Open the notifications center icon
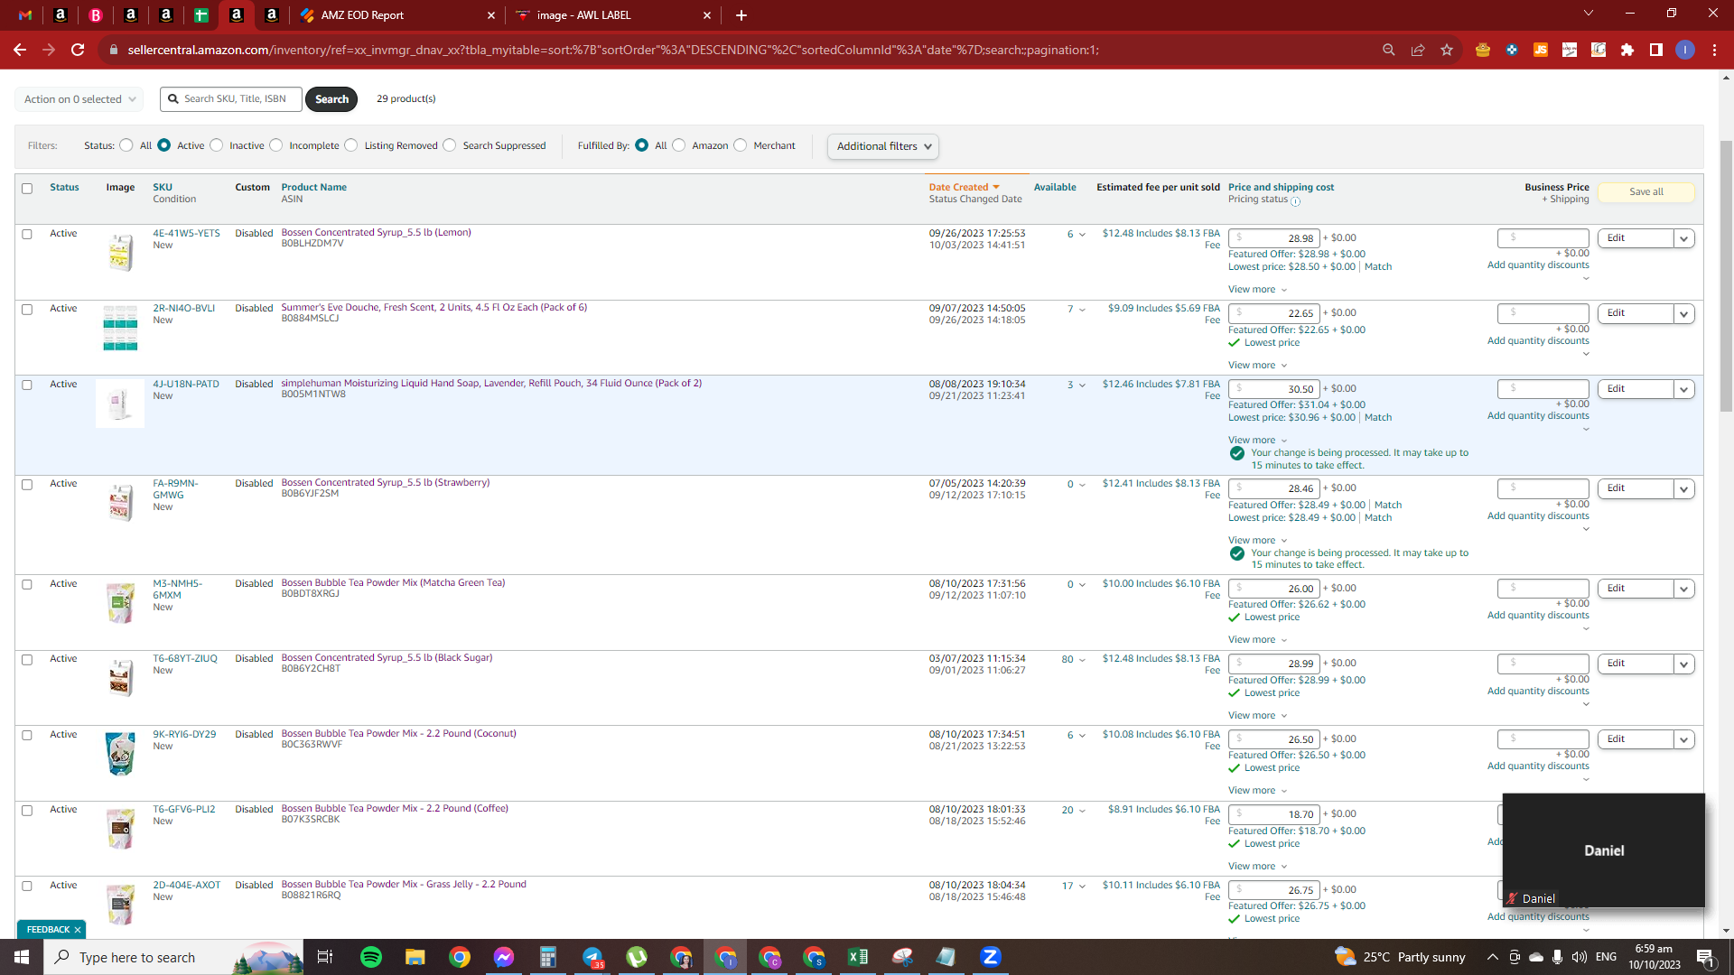The image size is (1734, 975). [x=1705, y=957]
